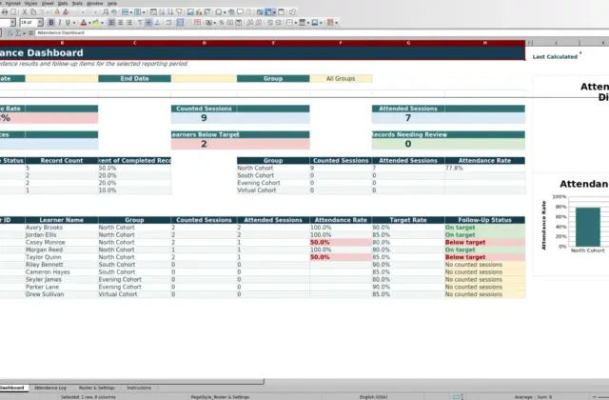The width and height of the screenshot is (609, 400).
Task: Toggle the Freeze Rows and Columns button
Action: click(268, 12)
